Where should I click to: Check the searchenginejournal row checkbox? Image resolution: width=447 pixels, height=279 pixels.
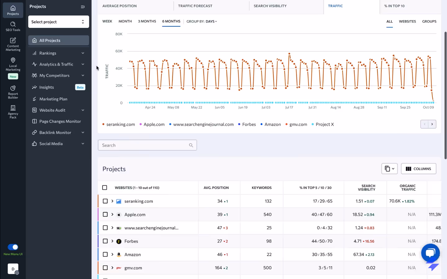(105, 228)
